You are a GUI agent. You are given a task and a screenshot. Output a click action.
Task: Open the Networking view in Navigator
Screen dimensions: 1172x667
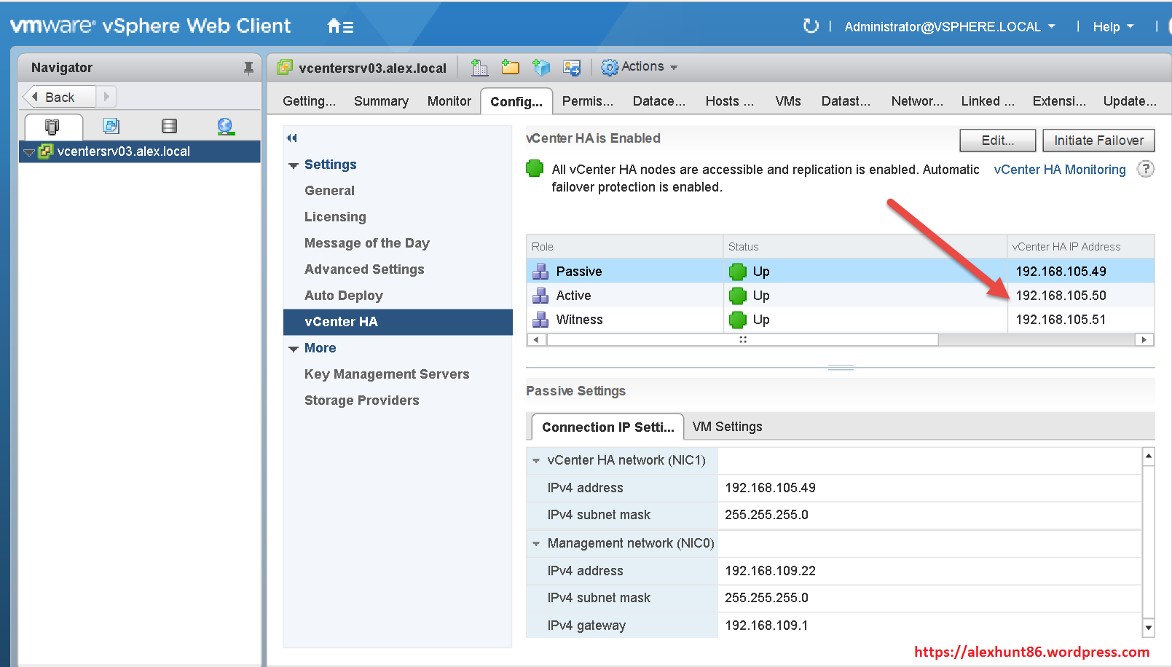225,126
